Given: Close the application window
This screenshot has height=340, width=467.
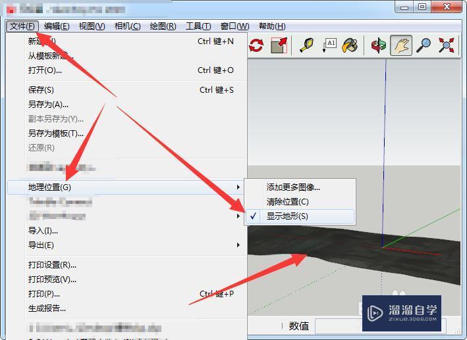Looking at the screenshot, I should pyautogui.click(x=447, y=7).
